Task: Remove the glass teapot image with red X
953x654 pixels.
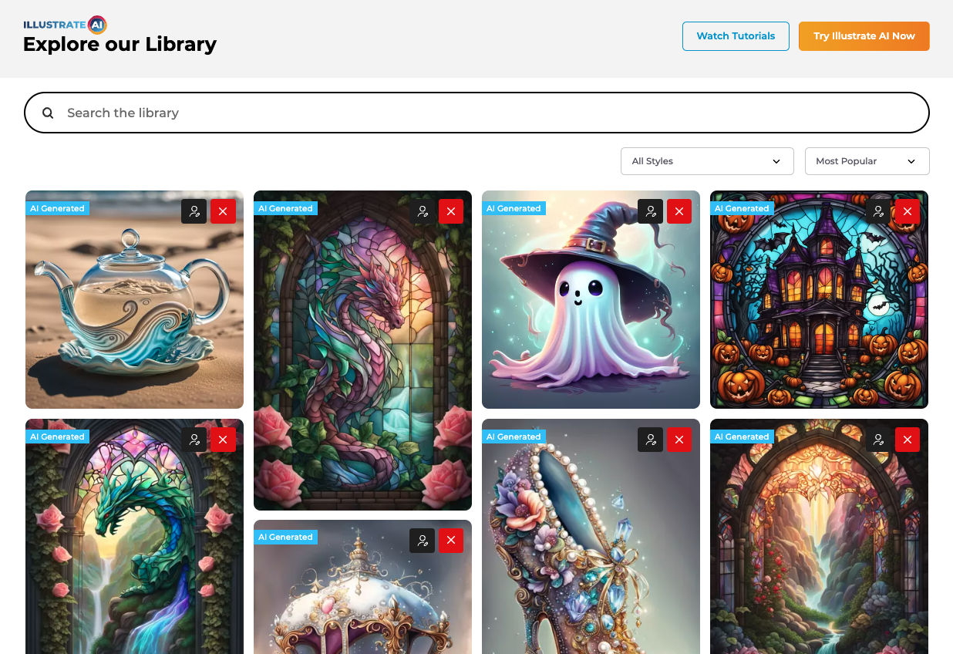Action: pyautogui.click(x=224, y=211)
